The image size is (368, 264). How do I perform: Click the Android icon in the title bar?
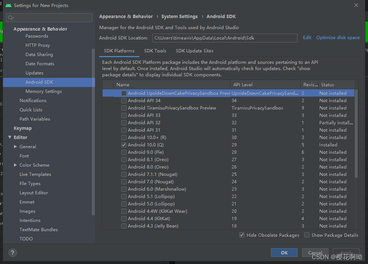9,5
